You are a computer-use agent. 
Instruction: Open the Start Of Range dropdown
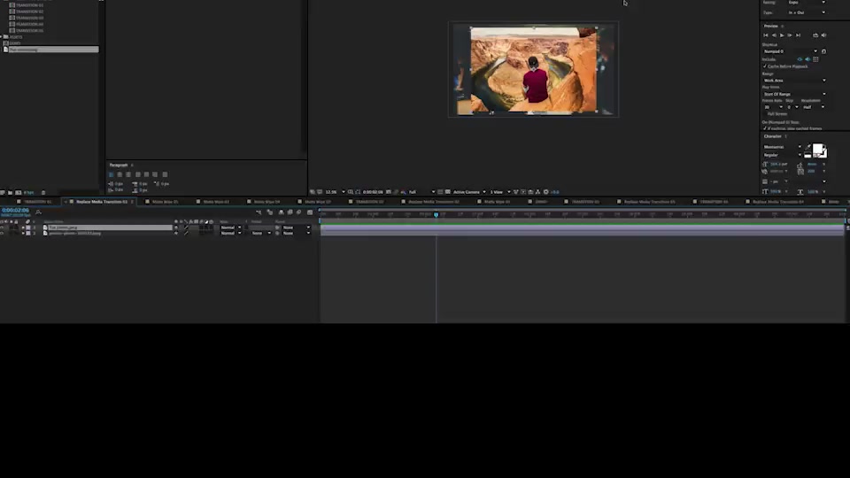(794, 95)
